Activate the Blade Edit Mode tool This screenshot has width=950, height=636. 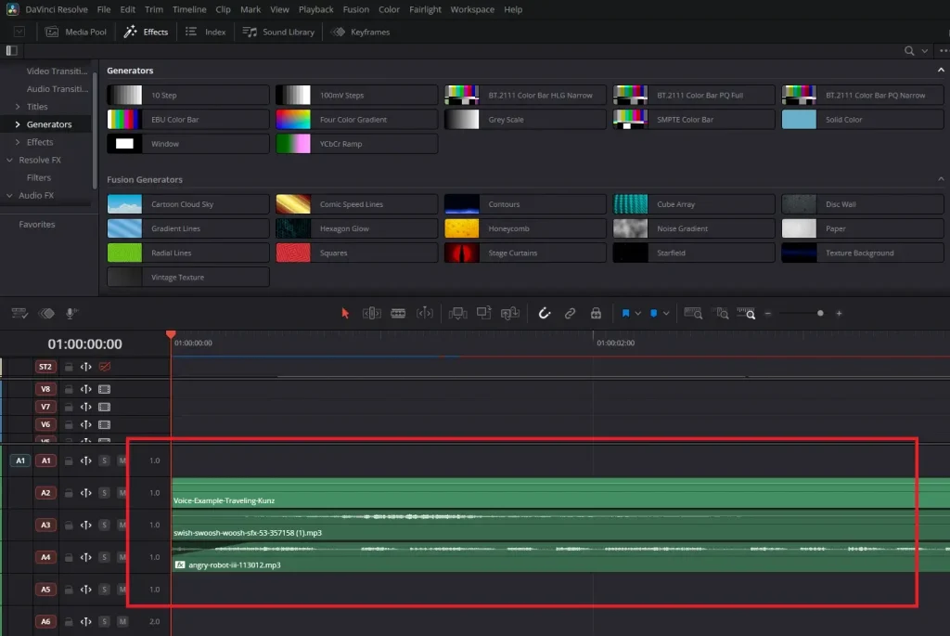[398, 314]
